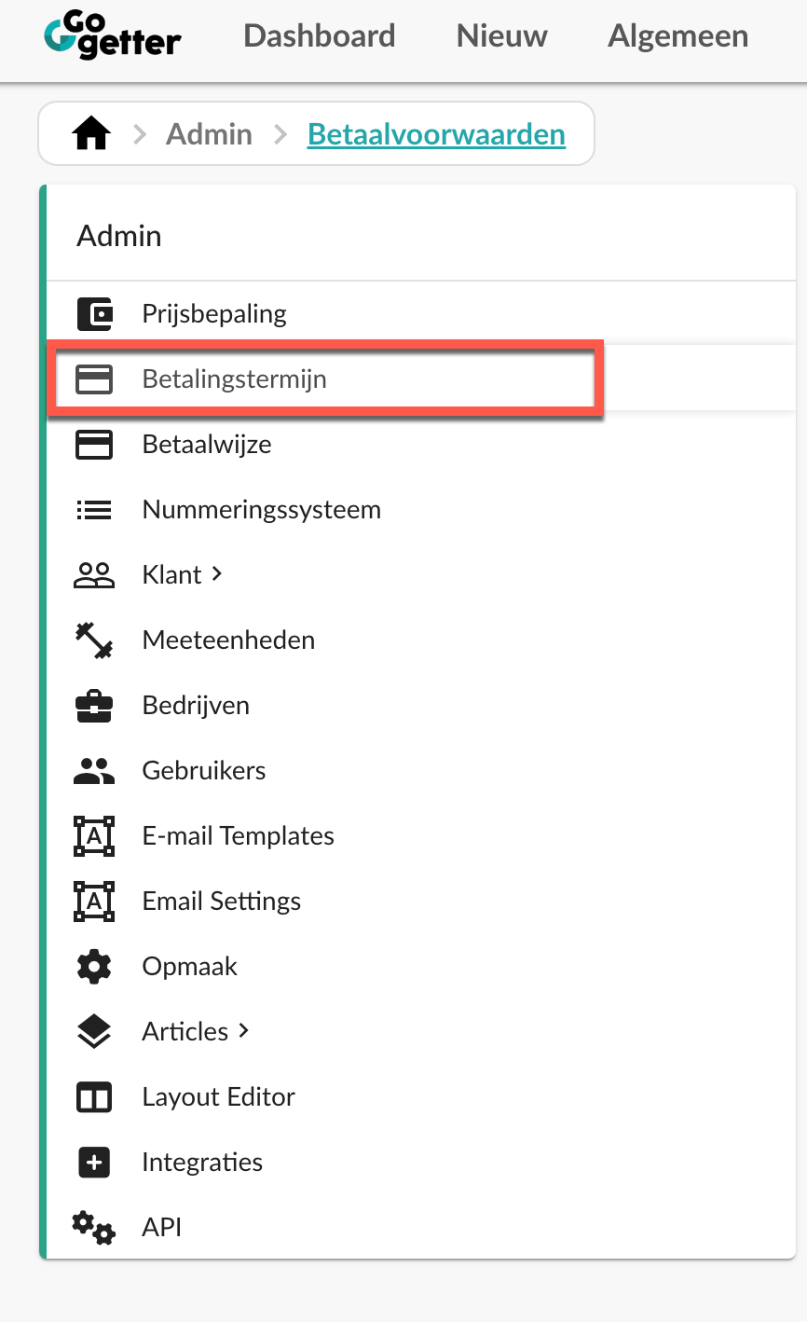Click the Betalingstermijn card icon
The height and width of the screenshot is (1322, 807).
pyautogui.click(x=94, y=379)
